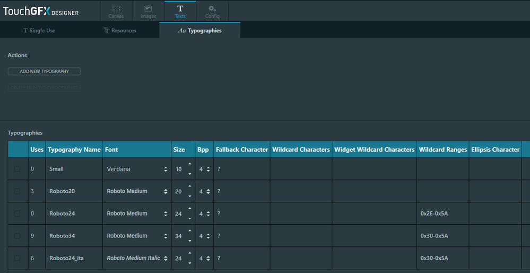Click the 0x2E-0x5A wildcard range cell
This screenshot has height=273, width=530.
pyautogui.click(x=443, y=214)
